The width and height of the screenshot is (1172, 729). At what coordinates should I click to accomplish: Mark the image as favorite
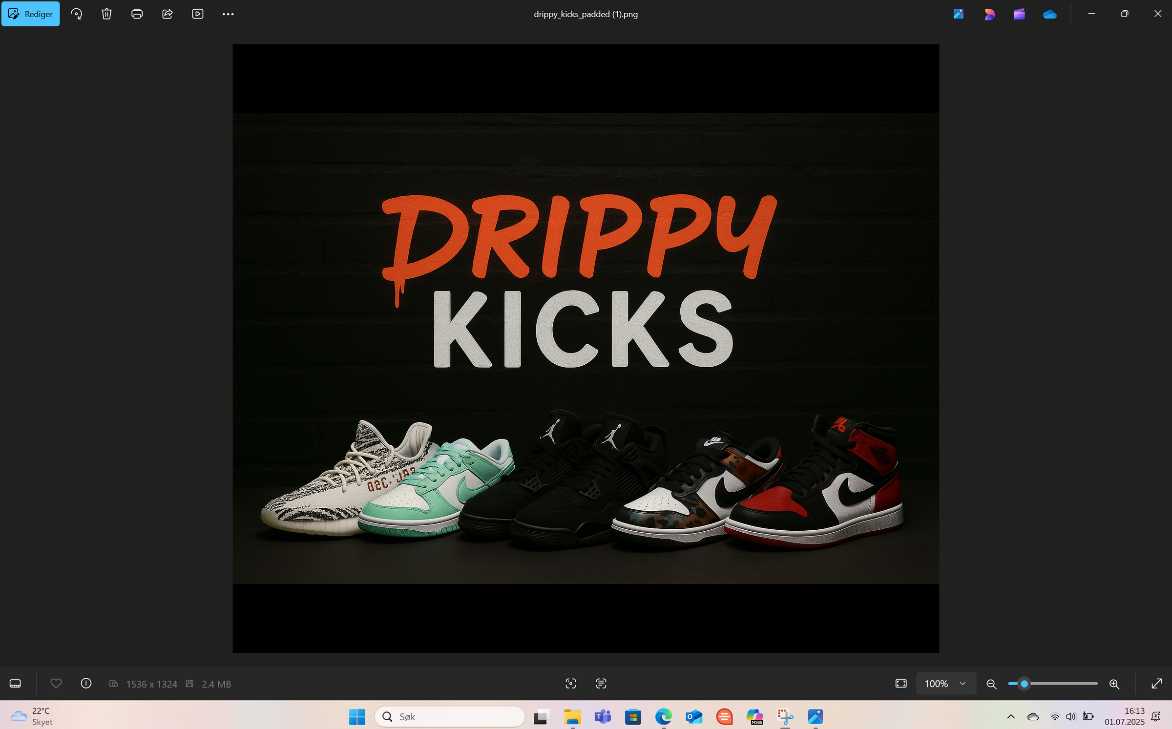(56, 684)
